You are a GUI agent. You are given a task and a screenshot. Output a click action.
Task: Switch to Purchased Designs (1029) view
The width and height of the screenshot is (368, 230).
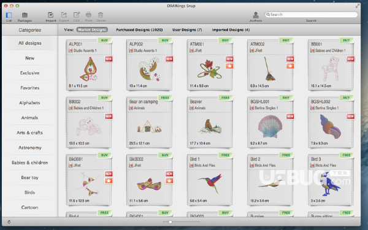[139, 30]
